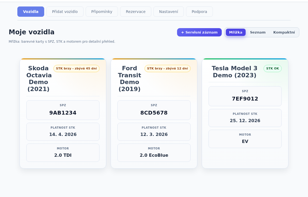Click the motor value EV
Viewport: 308px width, 197px height.
[245, 141]
